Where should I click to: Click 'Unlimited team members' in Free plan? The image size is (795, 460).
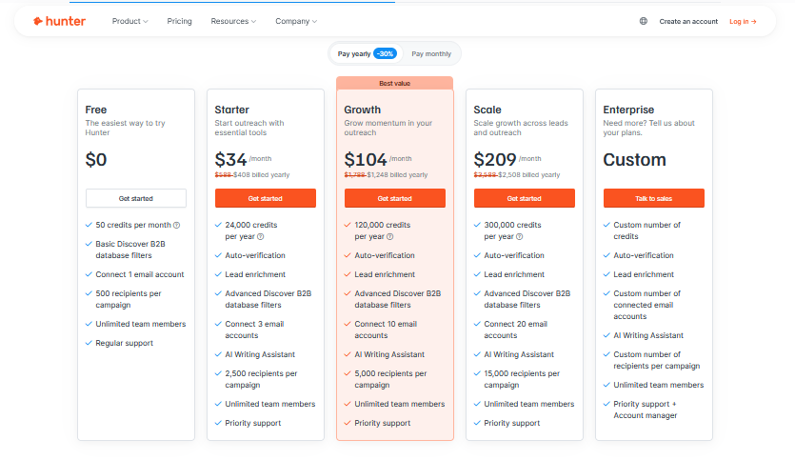141,324
